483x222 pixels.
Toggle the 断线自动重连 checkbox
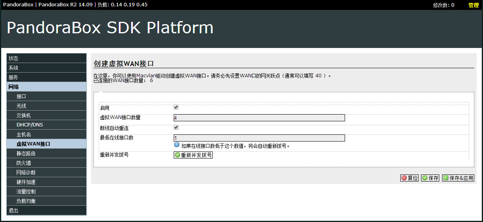(x=176, y=127)
